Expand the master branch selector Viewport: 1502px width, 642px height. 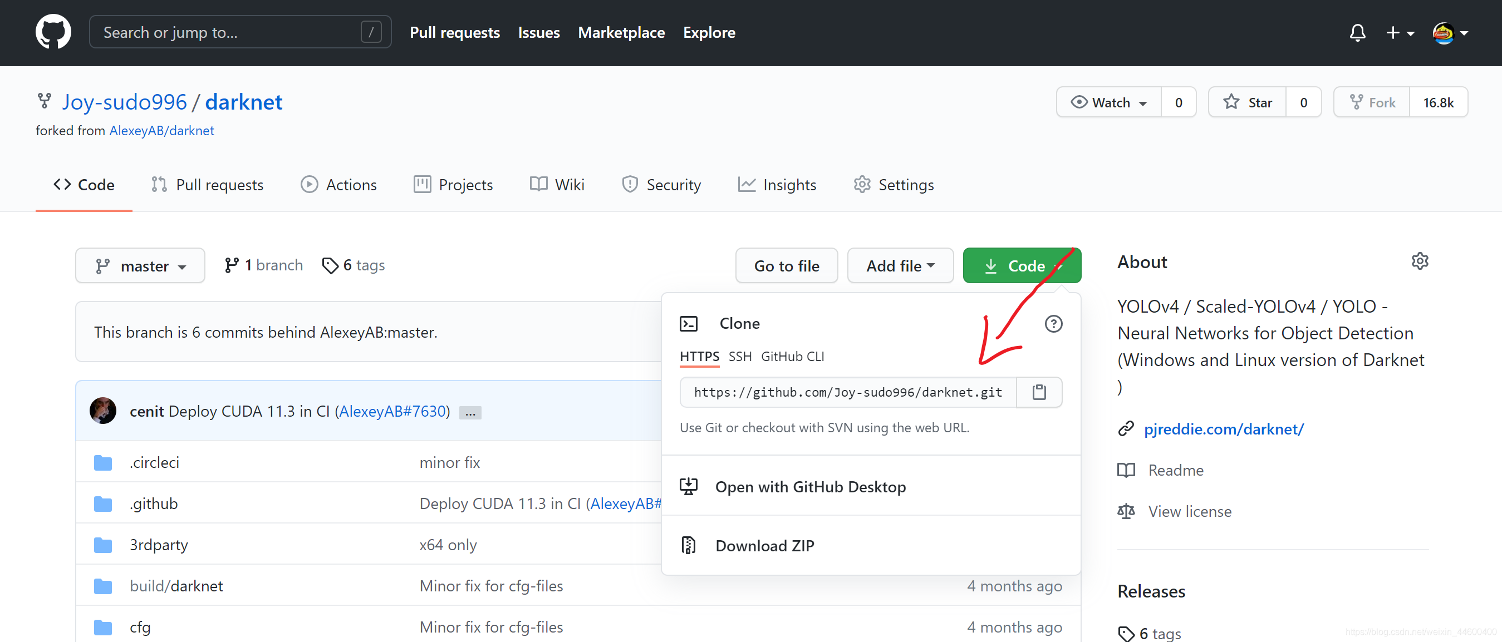point(140,266)
